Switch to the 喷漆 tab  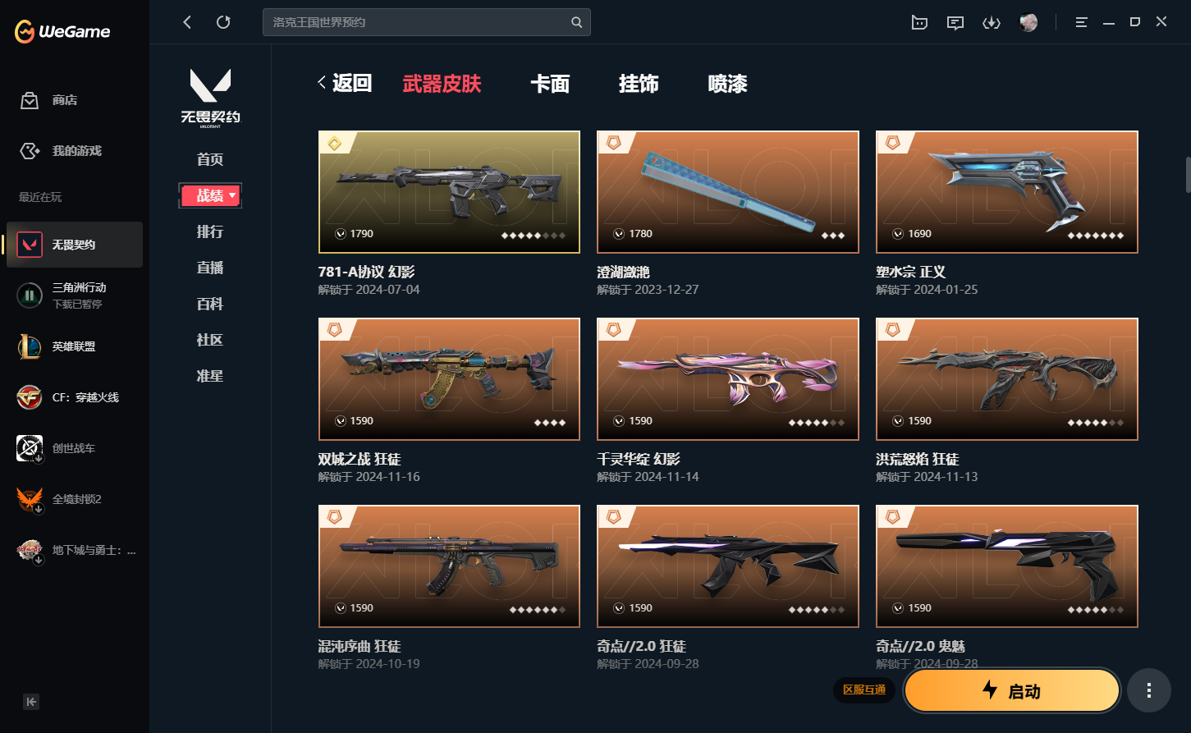(x=727, y=84)
